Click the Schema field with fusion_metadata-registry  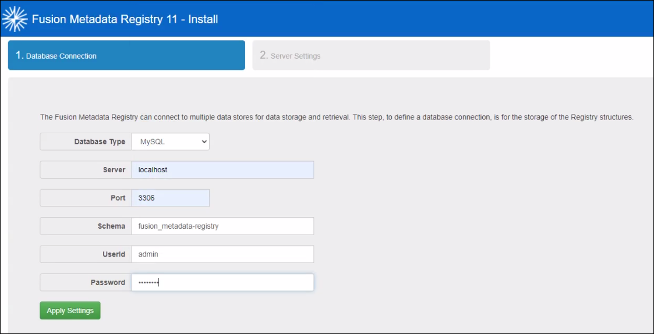222,226
